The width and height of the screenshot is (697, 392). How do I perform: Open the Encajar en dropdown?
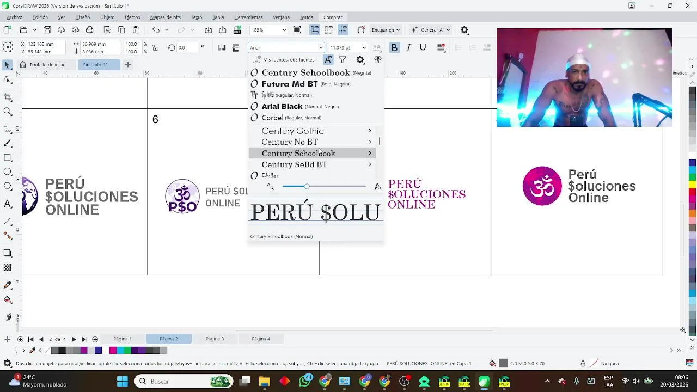coord(386,30)
